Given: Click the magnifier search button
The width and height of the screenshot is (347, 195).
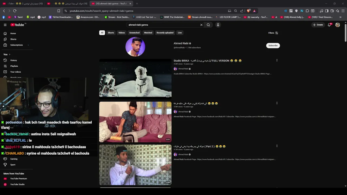Looking at the screenshot, I should pyautogui.click(x=208, y=25).
